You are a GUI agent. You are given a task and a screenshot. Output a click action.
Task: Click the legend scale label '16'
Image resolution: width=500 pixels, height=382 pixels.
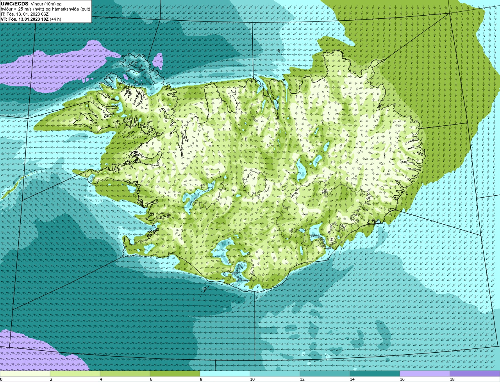tap(402, 379)
